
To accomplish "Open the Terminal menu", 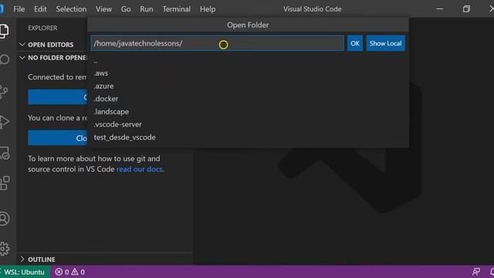I will pos(177,9).
